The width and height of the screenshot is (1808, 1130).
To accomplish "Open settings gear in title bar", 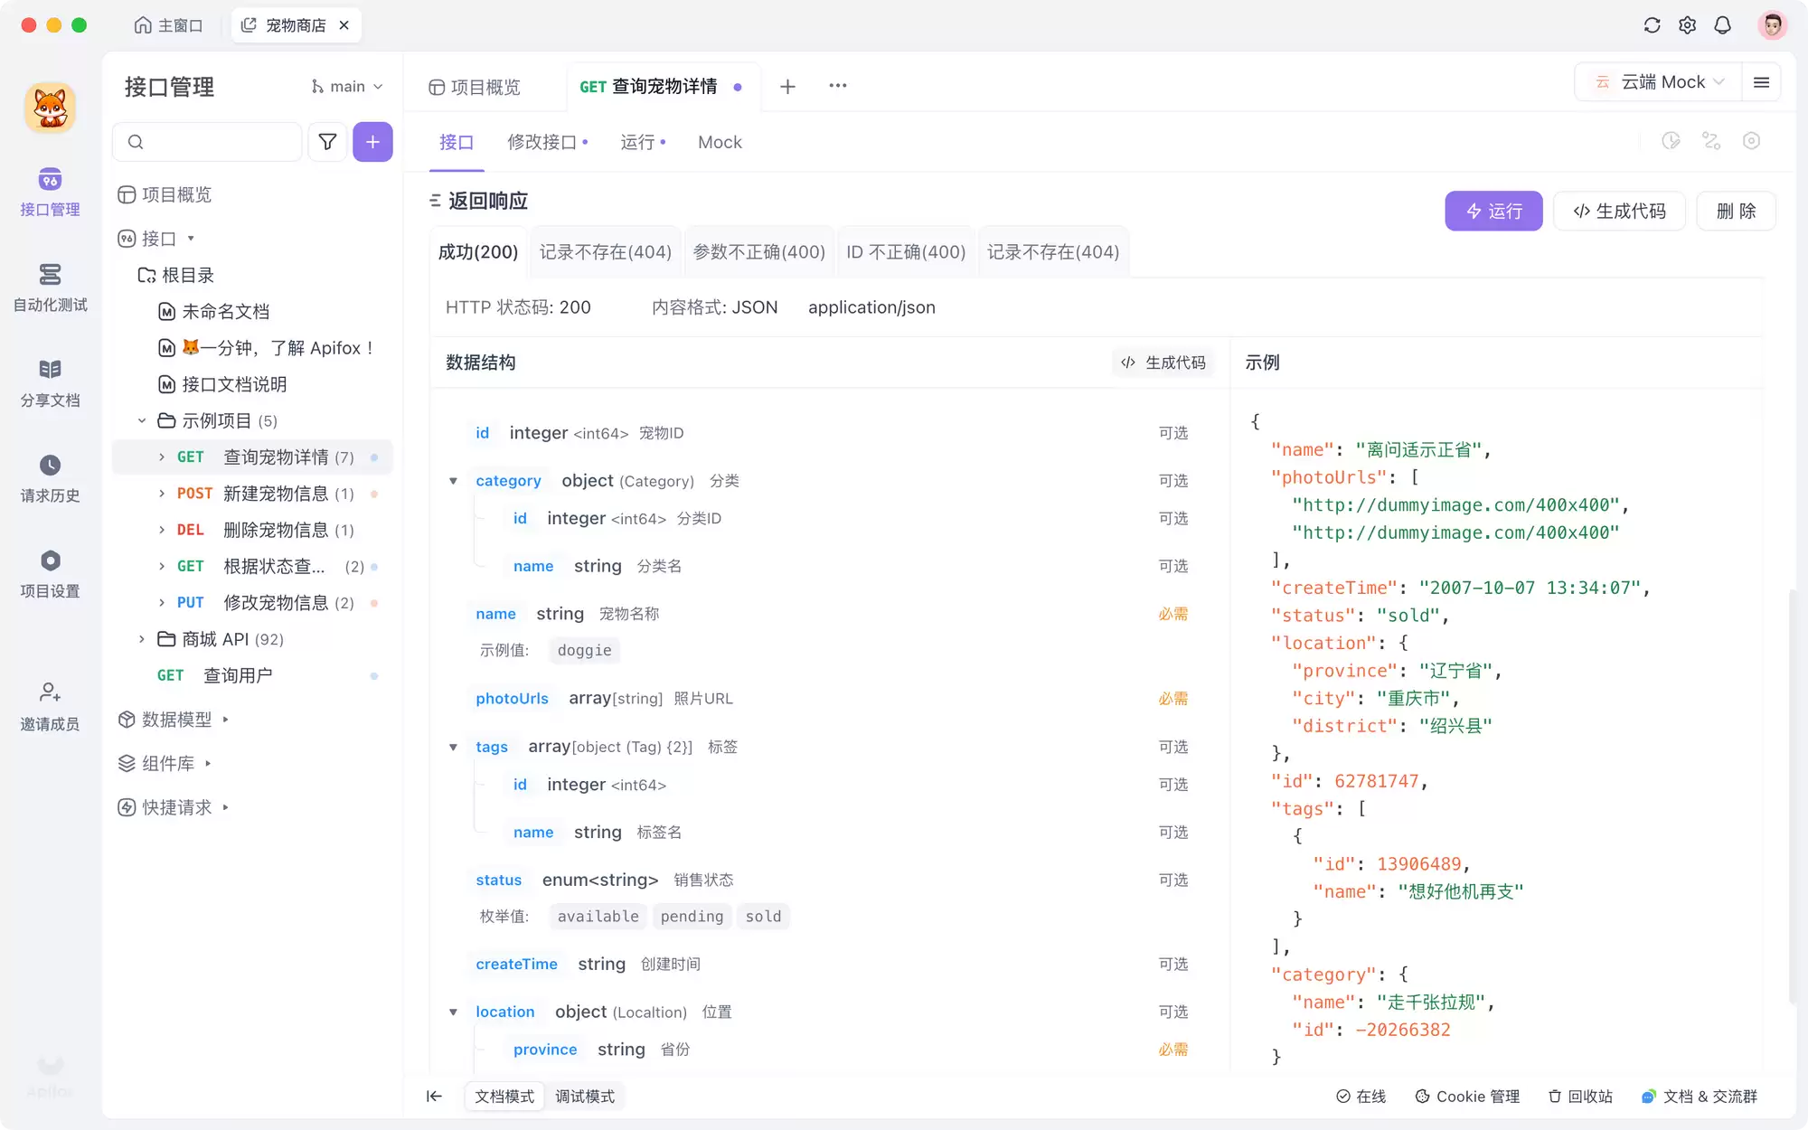I will pyautogui.click(x=1687, y=25).
